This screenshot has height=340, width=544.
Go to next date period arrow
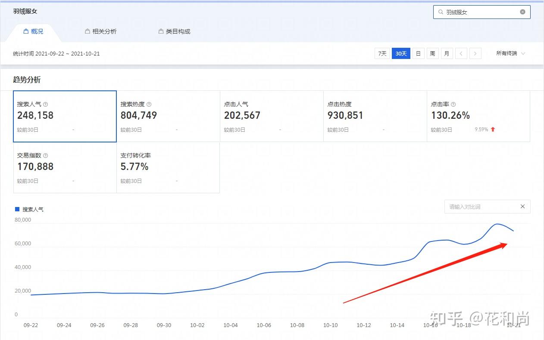pos(475,53)
